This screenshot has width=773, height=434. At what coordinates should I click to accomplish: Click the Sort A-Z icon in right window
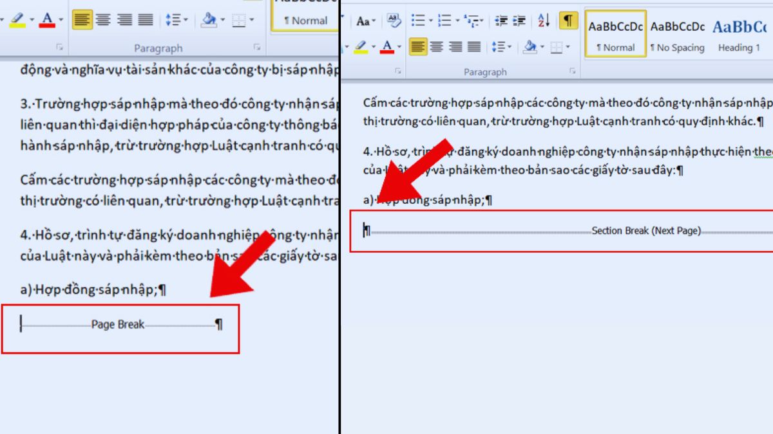tap(544, 21)
